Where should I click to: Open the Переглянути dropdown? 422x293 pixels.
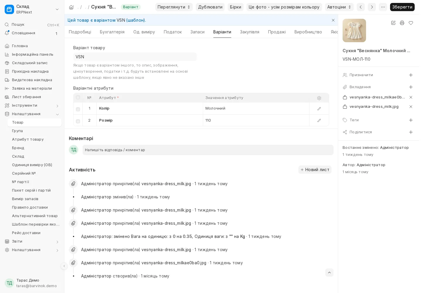click(x=174, y=7)
